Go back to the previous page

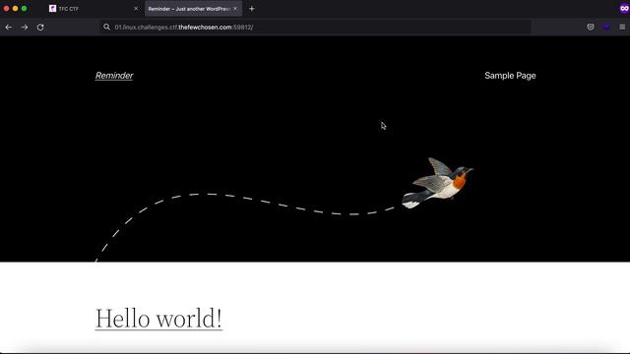pos(9,28)
